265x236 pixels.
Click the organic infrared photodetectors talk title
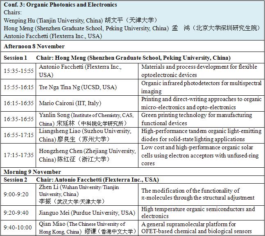coord(201,87)
